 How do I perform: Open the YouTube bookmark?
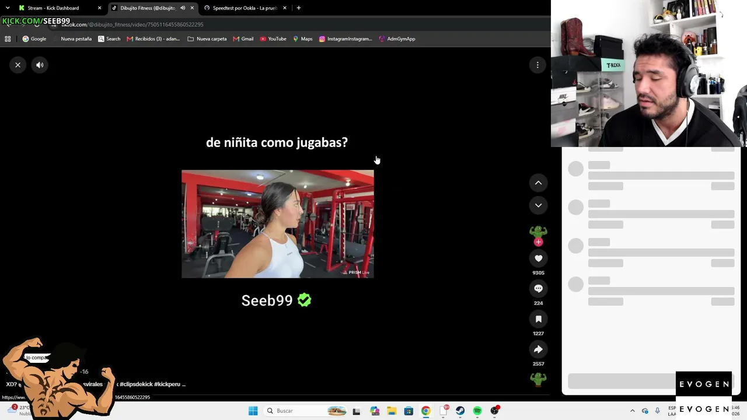(273, 39)
